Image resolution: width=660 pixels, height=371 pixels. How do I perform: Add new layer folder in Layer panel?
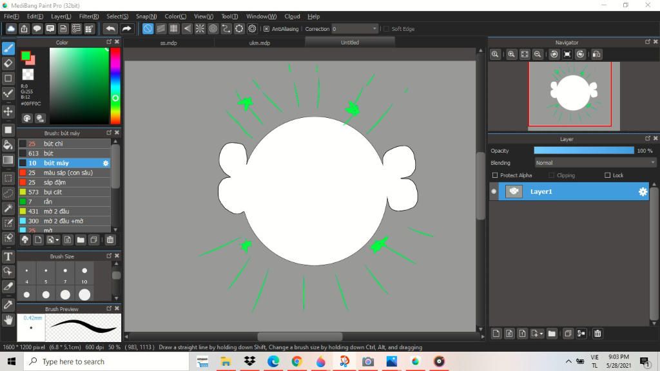click(552, 334)
